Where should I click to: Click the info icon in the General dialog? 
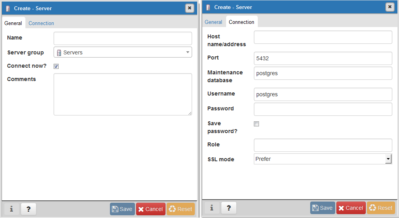(11, 209)
